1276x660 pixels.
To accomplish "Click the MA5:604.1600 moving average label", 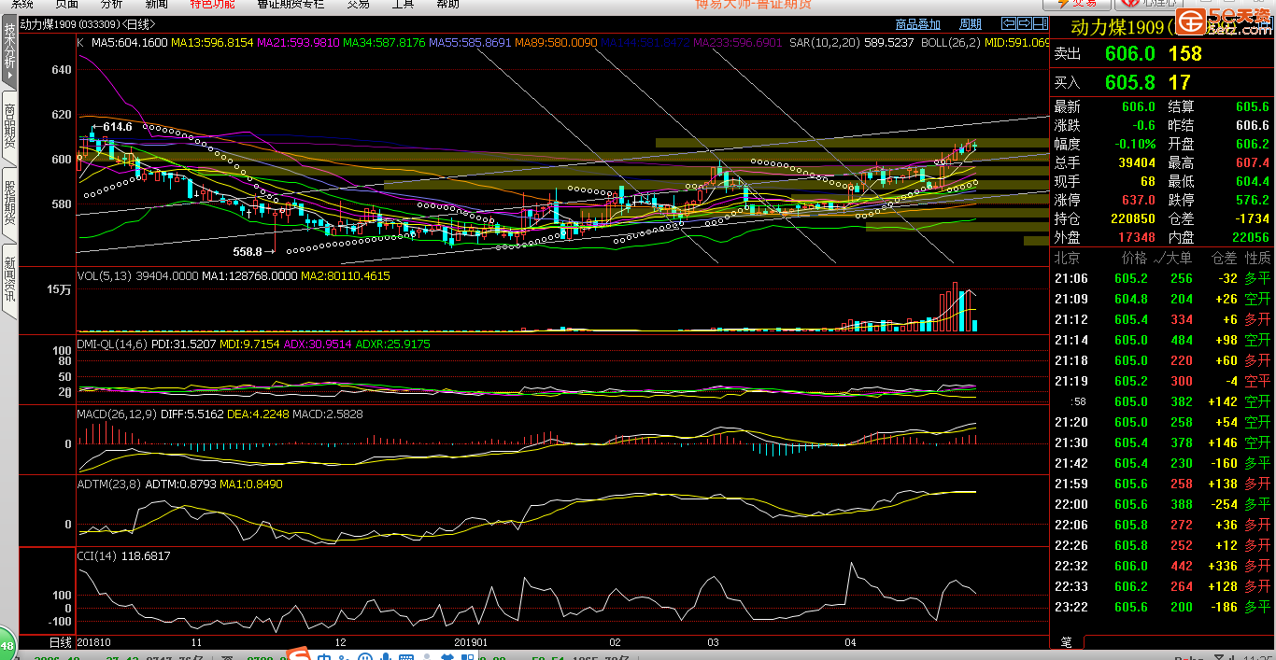I will 129,43.
